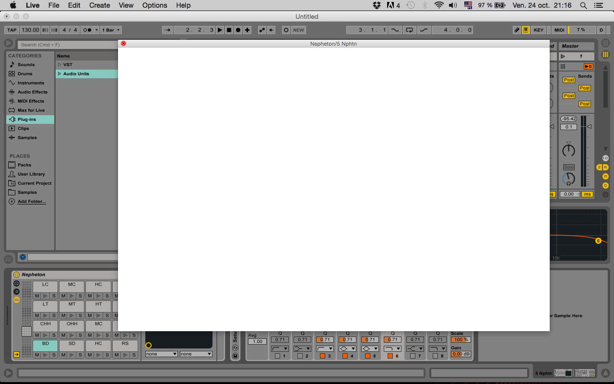Expand the VST folder
Image resolution: width=614 pixels, height=384 pixels.
point(59,65)
